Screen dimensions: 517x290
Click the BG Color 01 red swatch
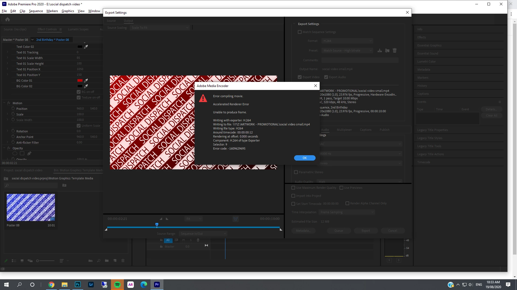pyautogui.click(x=80, y=81)
